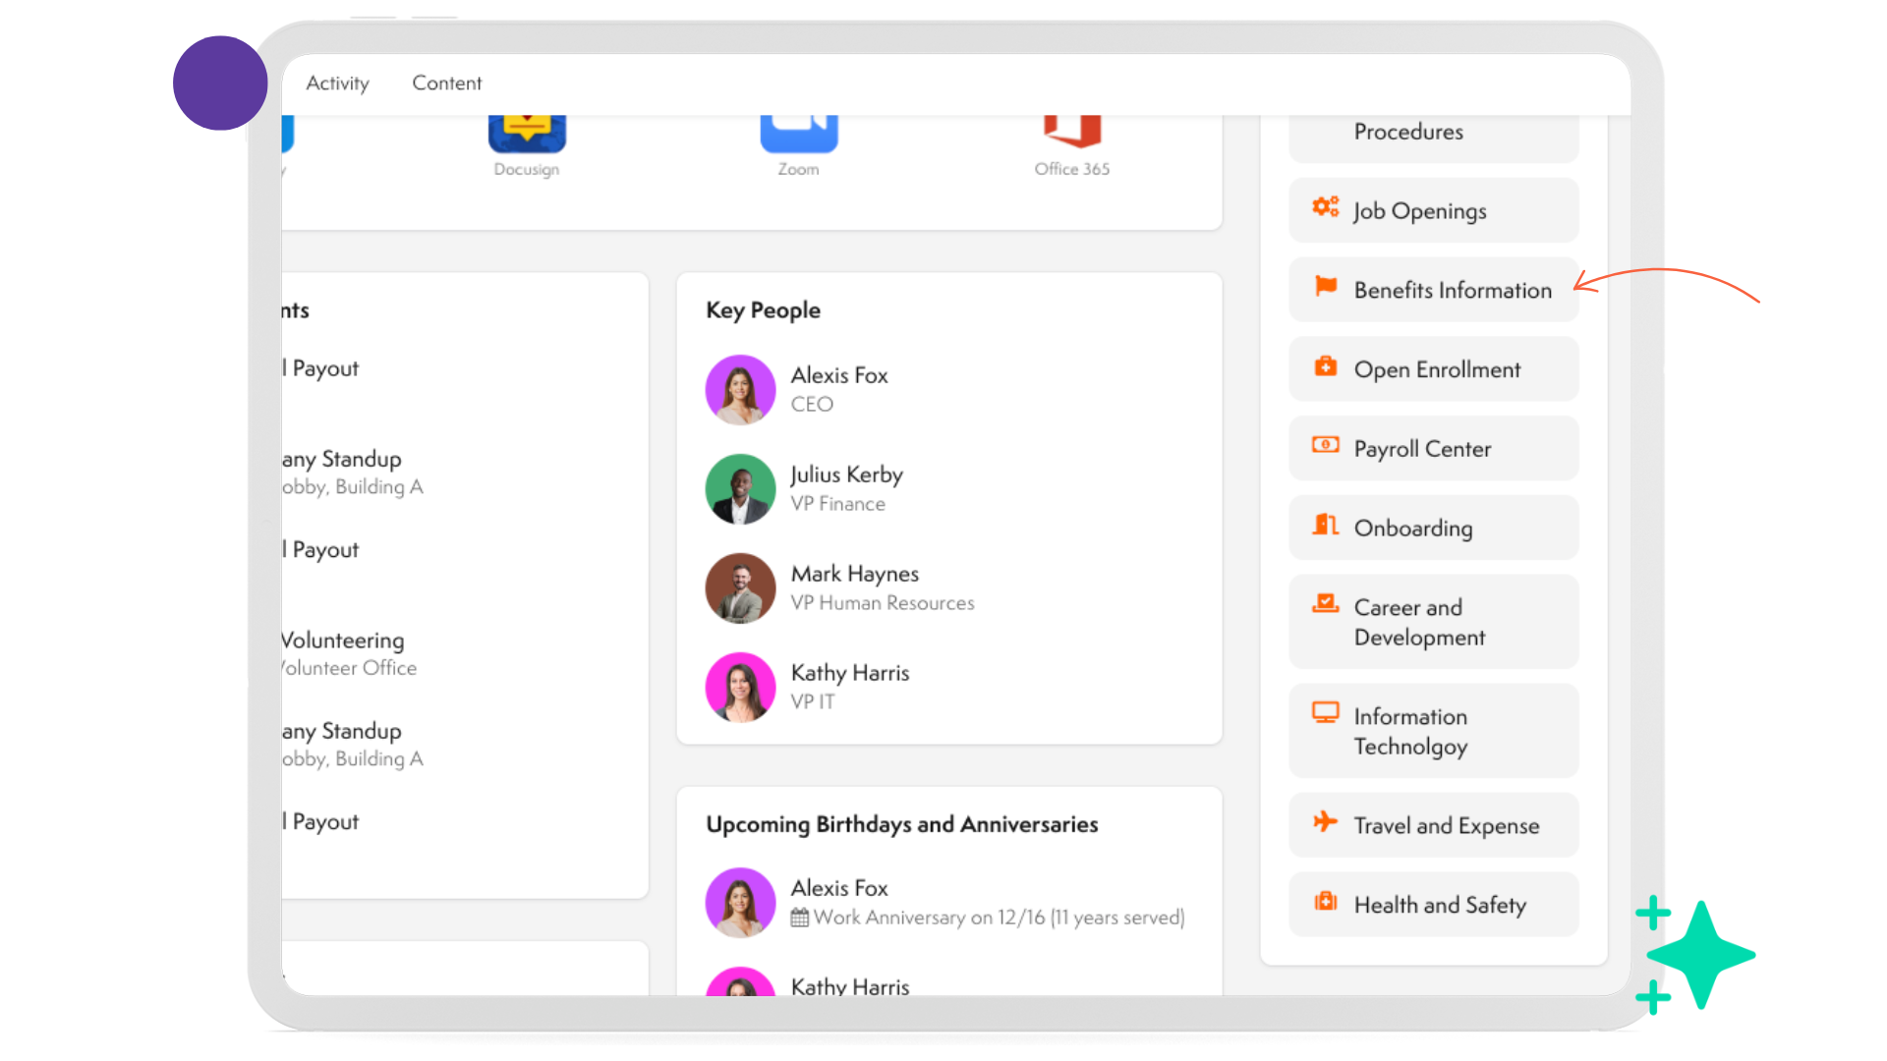Screen dimensions: 1887x1061
Task: Open the Onboarding link
Action: click(x=1412, y=529)
